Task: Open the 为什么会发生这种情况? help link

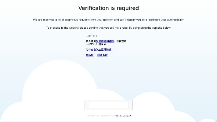Action: (x=99, y=49)
